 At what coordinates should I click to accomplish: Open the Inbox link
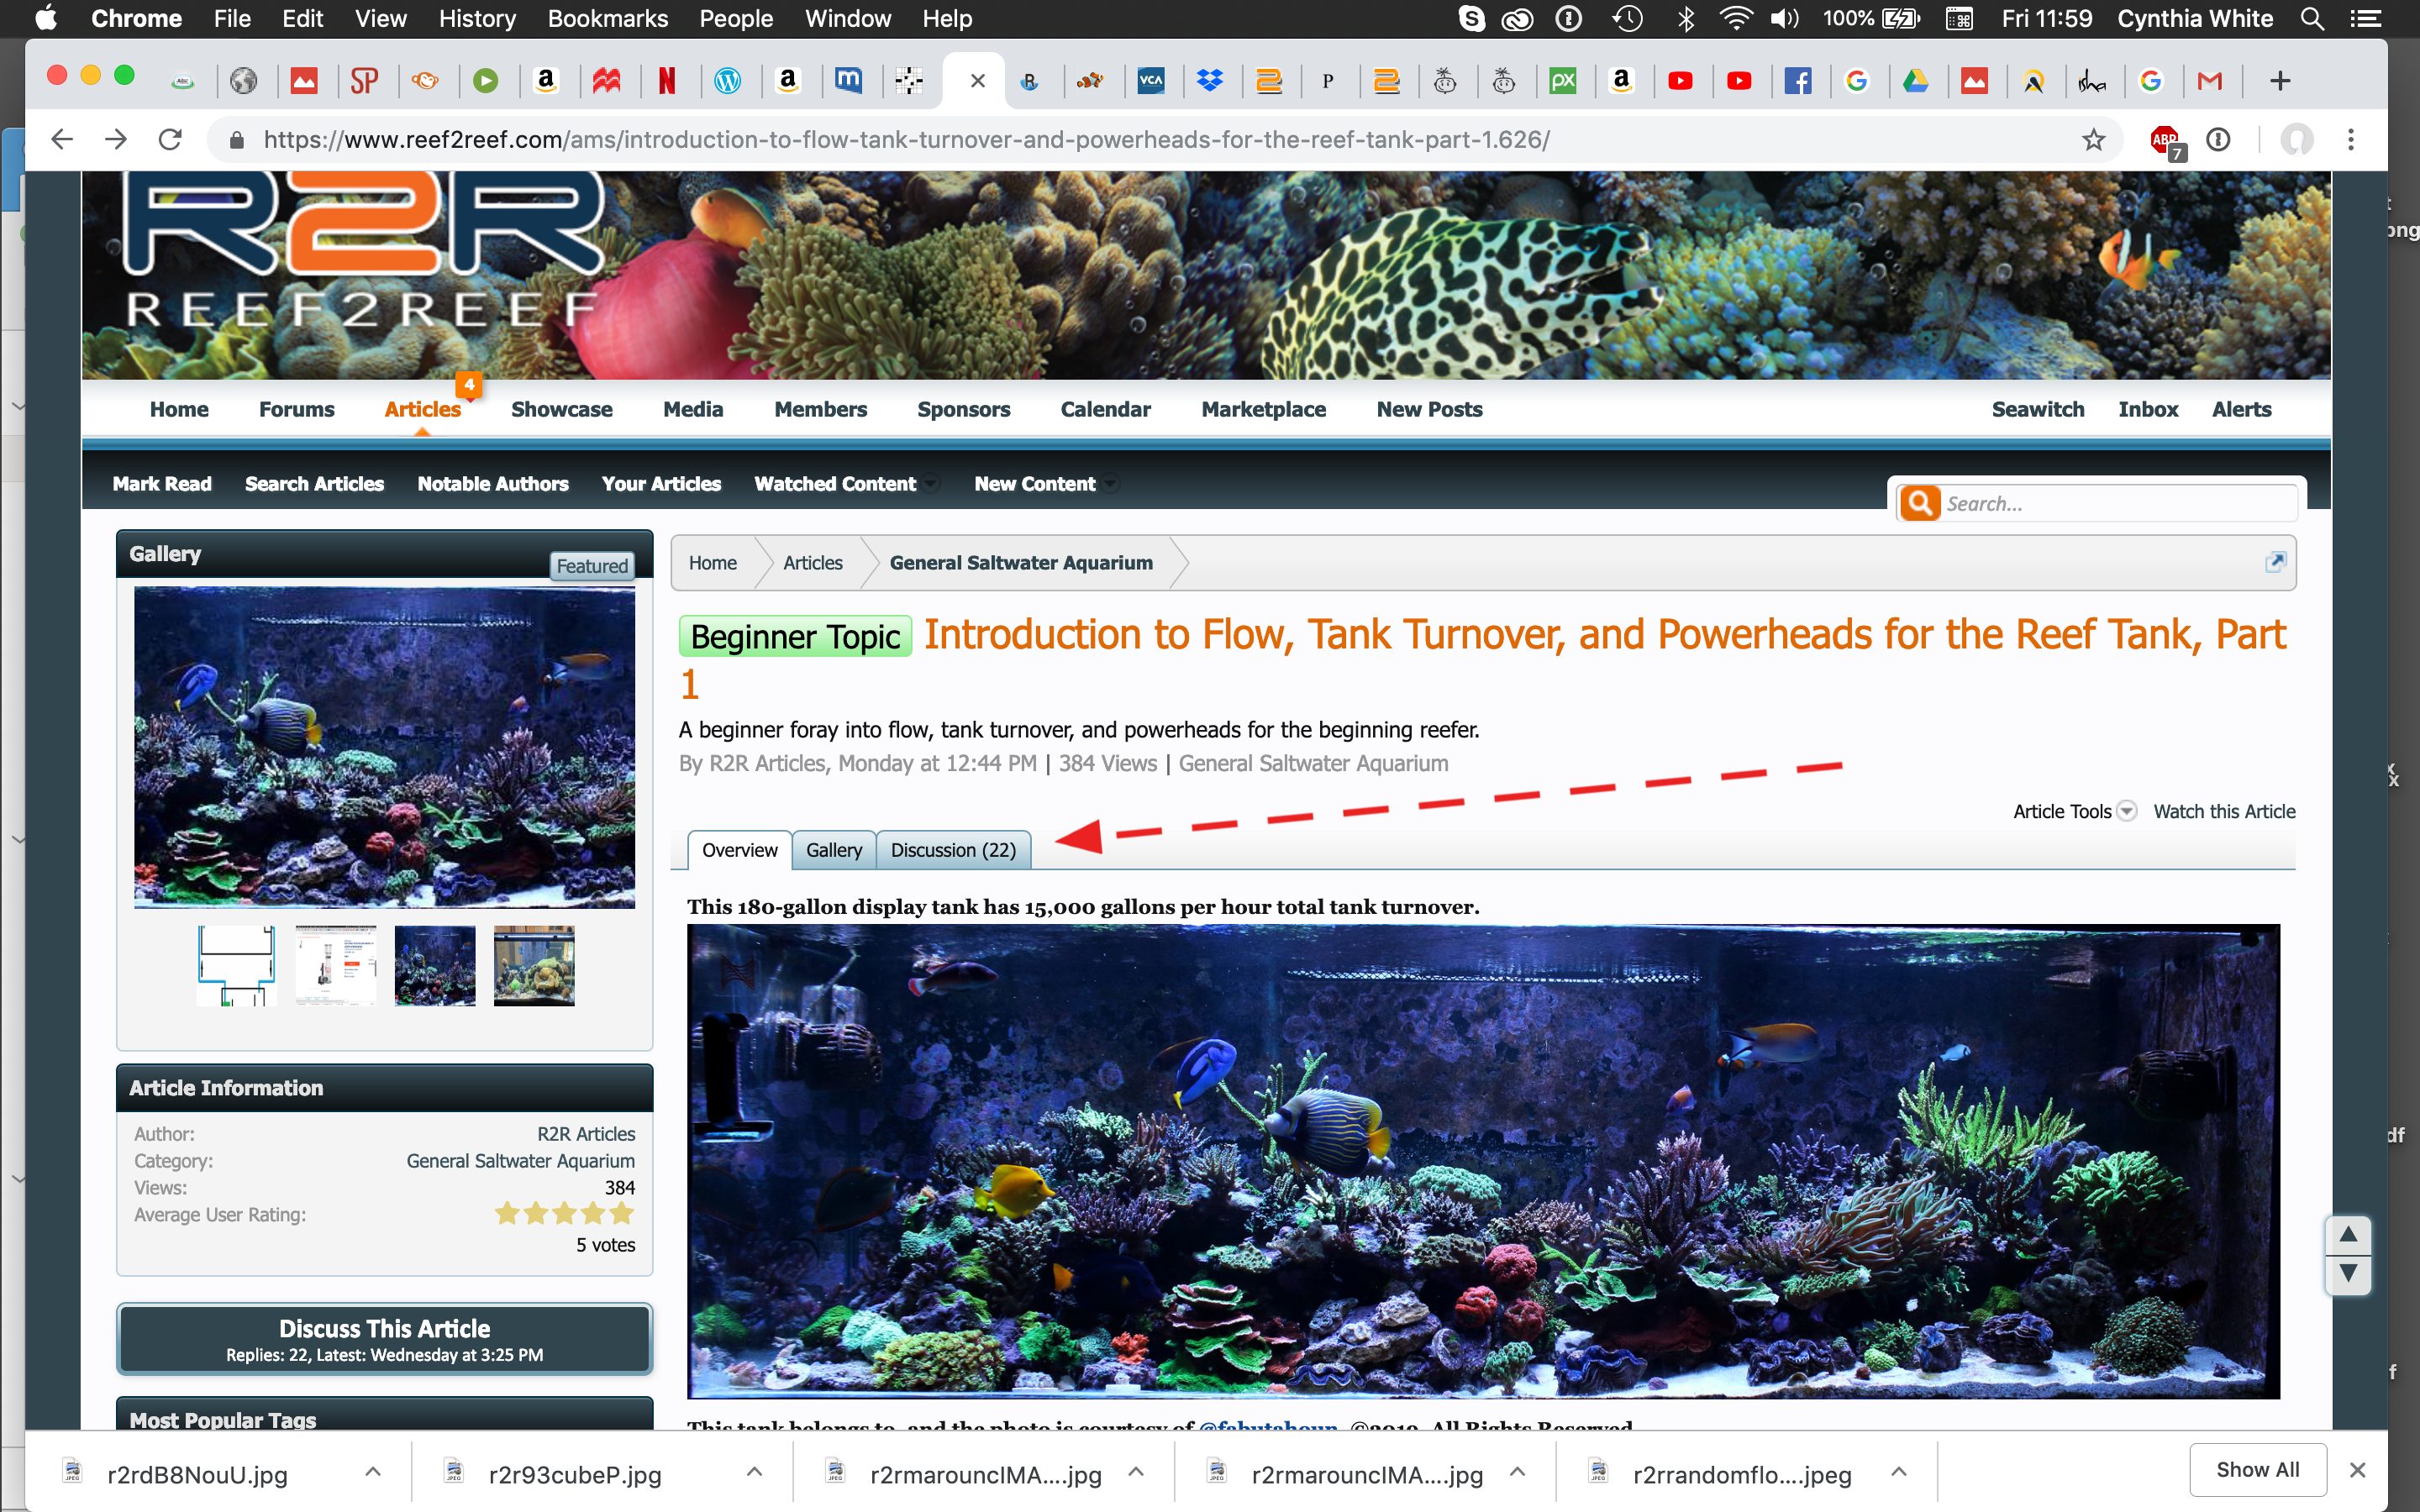point(2147,409)
